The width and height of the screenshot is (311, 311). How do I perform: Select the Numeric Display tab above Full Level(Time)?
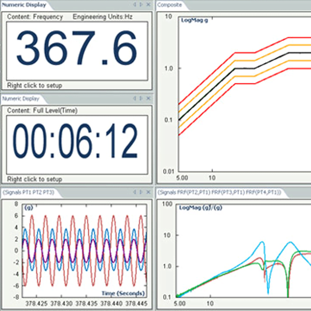coord(21,98)
